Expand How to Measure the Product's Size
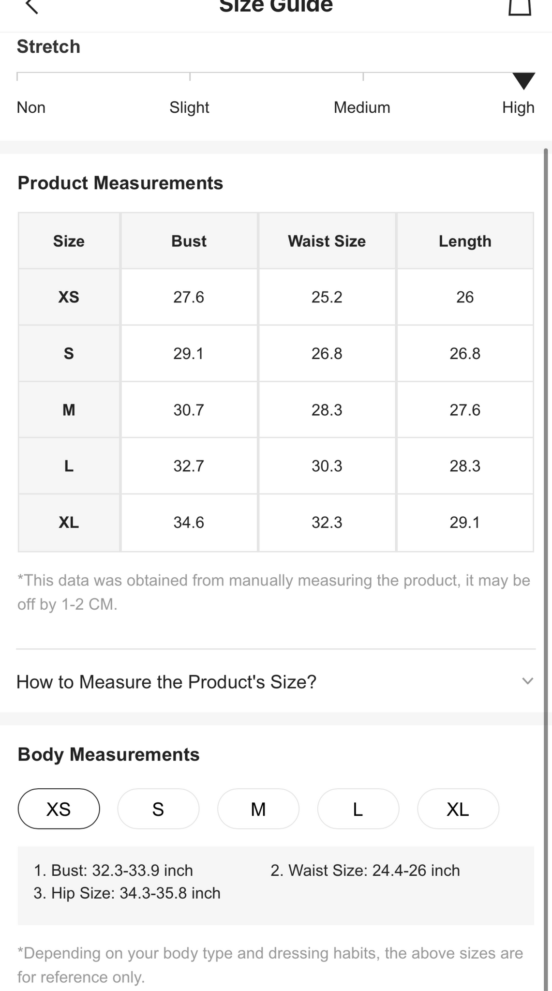Image resolution: width=552 pixels, height=991 pixels. point(276,681)
